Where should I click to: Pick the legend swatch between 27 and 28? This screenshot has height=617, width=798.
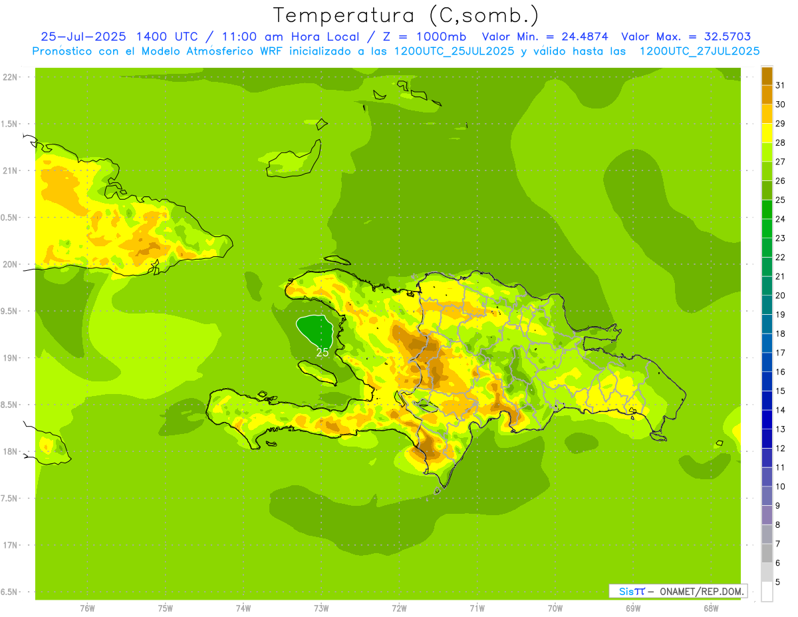point(767,152)
